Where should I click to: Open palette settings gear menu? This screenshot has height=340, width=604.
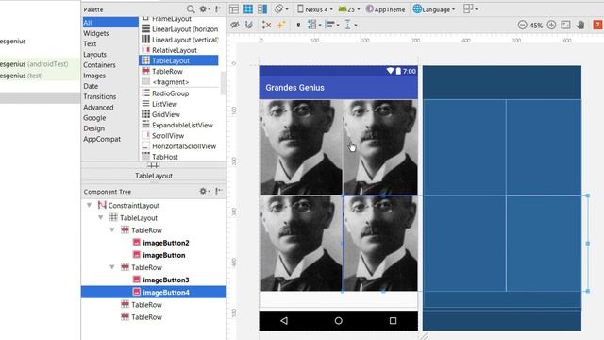[x=204, y=8]
